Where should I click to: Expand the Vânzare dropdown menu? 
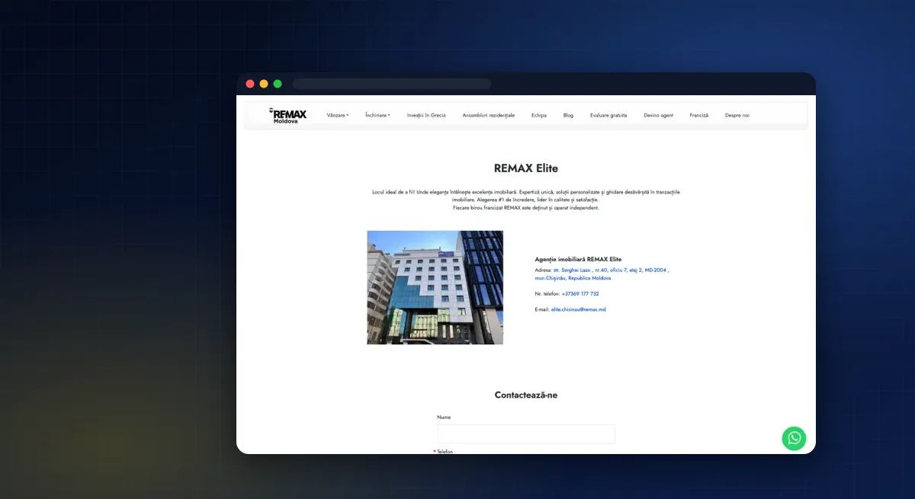pos(337,116)
